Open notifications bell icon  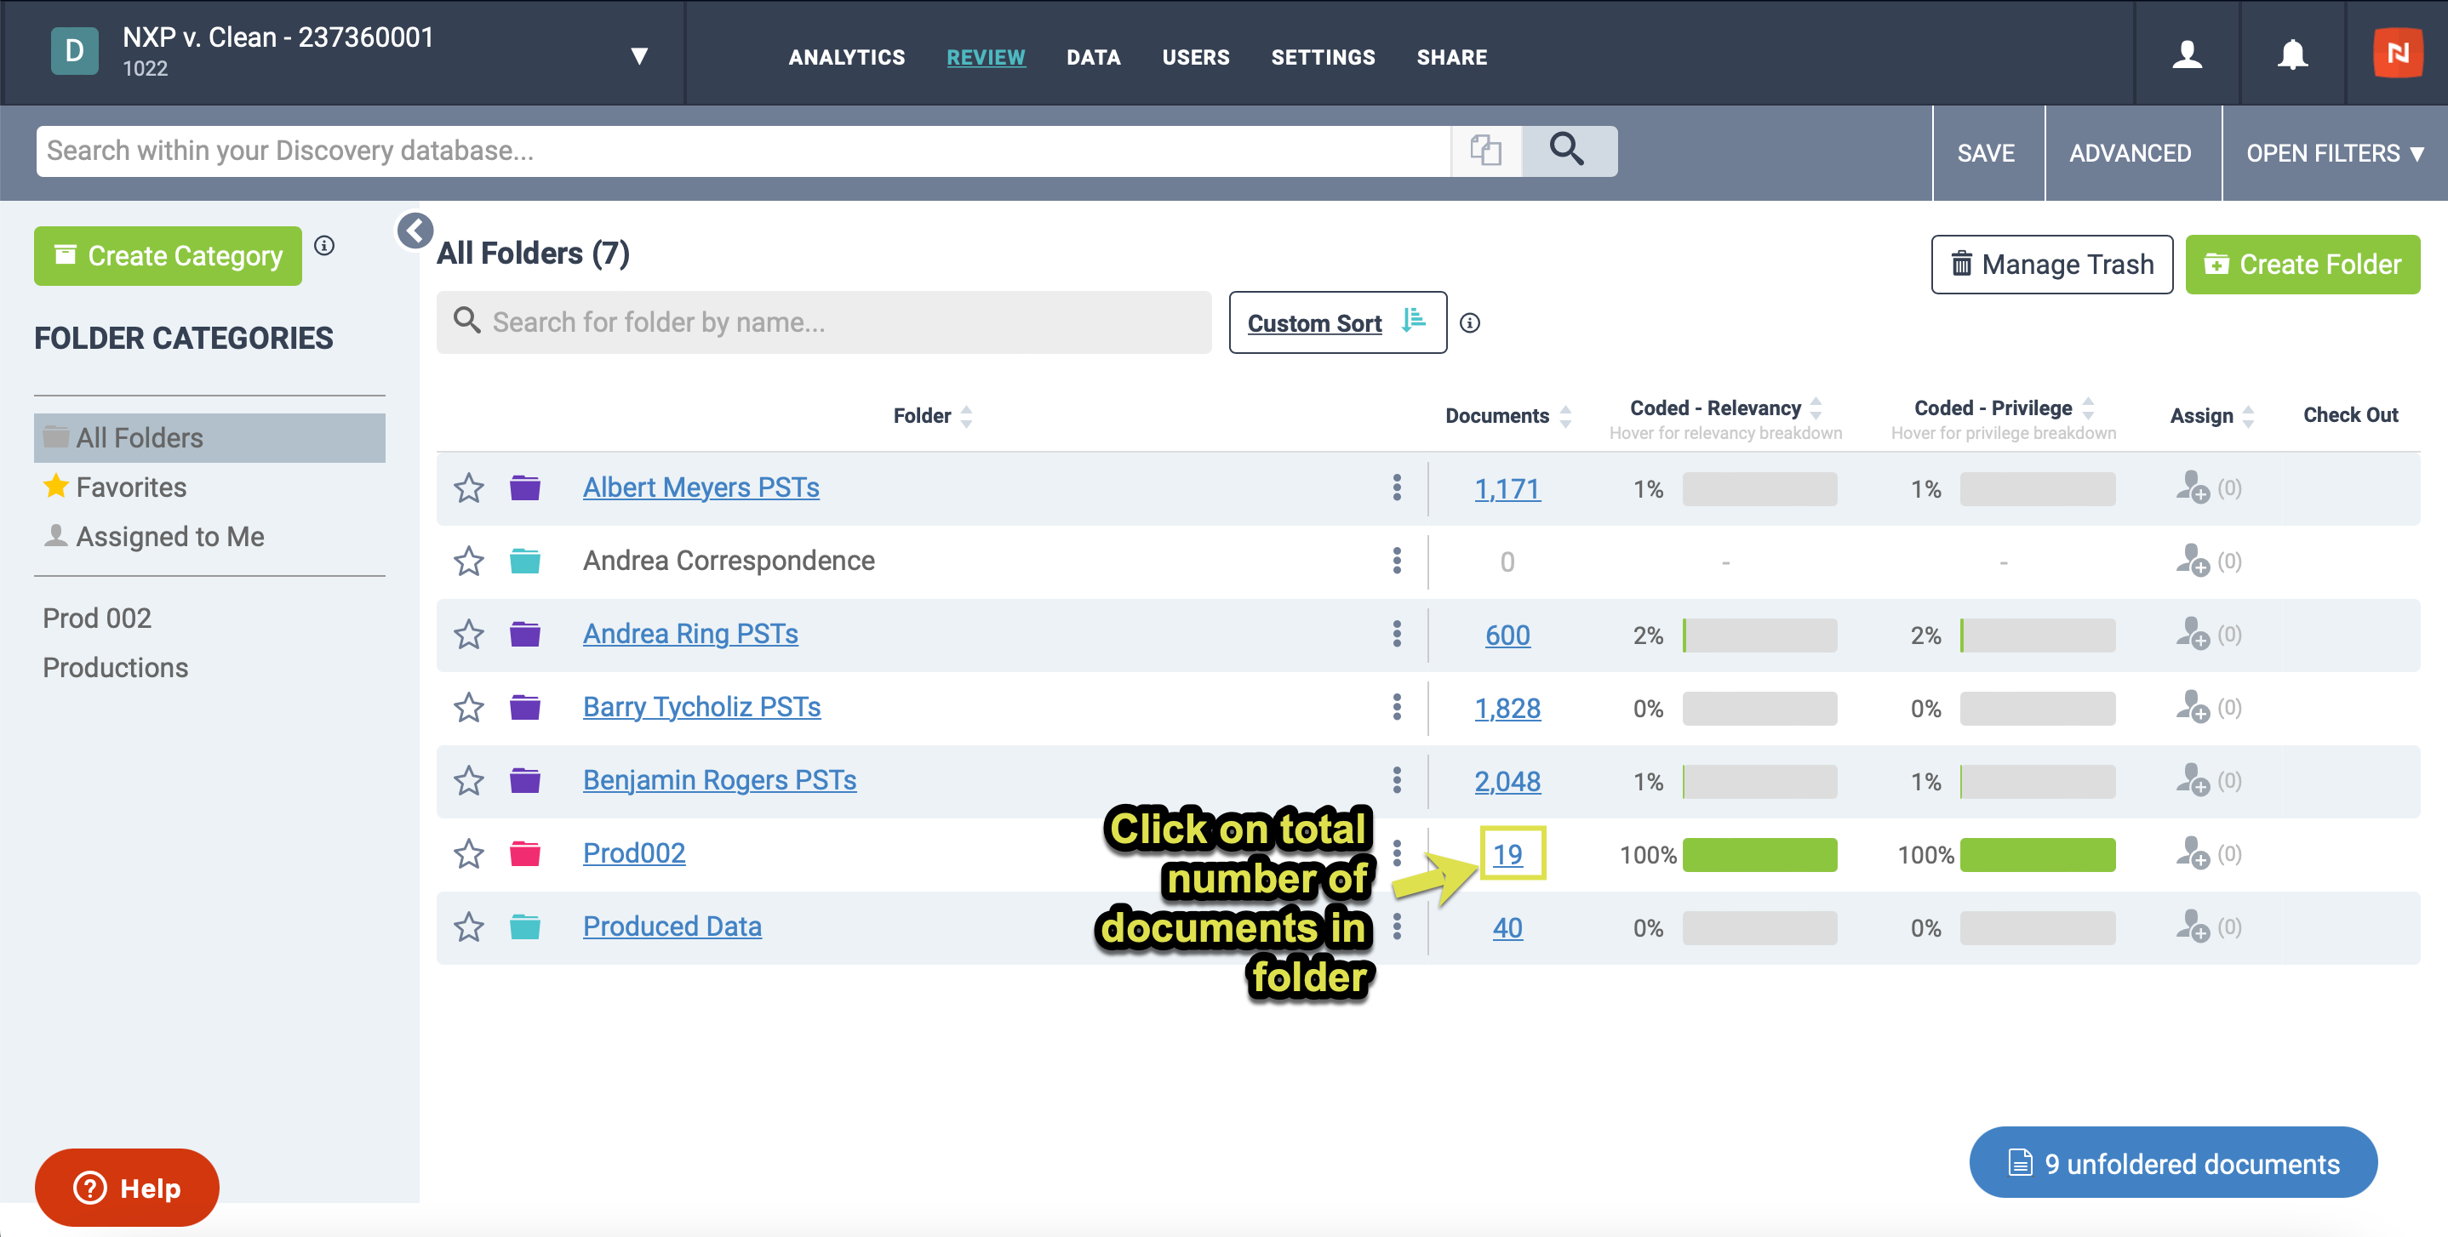coord(2292,54)
